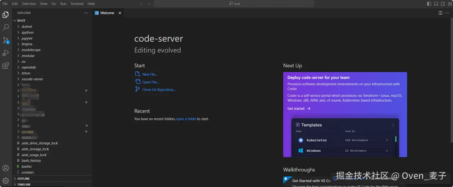
Task: Click Get started link in Coder card
Action: (299, 109)
